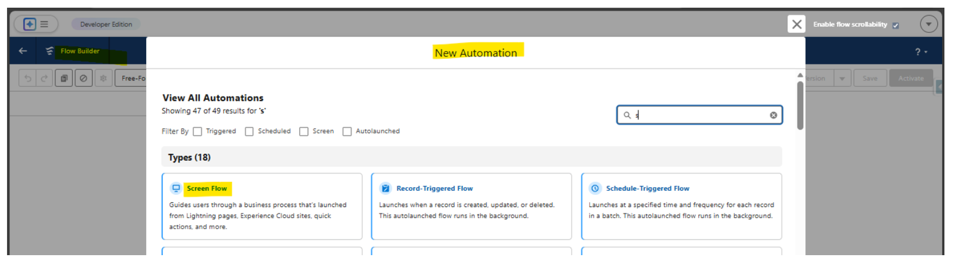Go back using the Flow Builder arrow

(23, 51)
